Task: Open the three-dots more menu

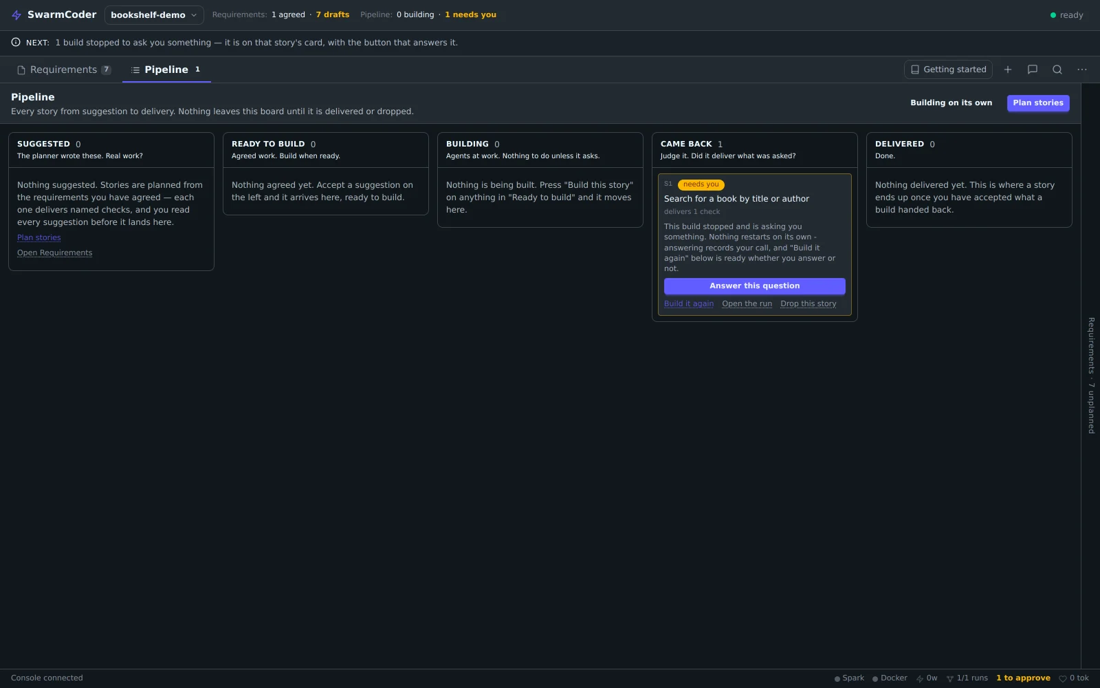Action: (x=1082, y=69)
